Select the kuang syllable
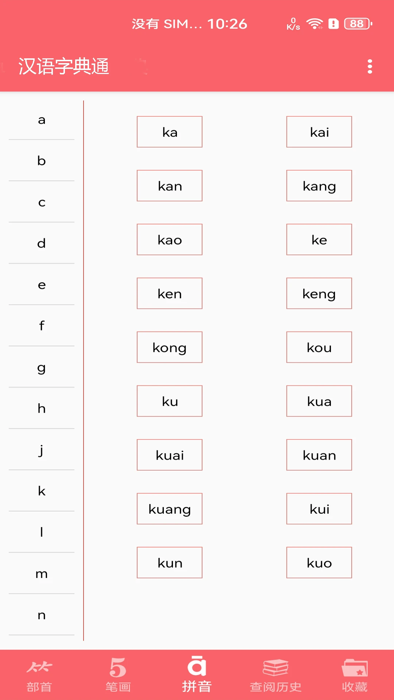Screen dimensions: 394x700 169,509
